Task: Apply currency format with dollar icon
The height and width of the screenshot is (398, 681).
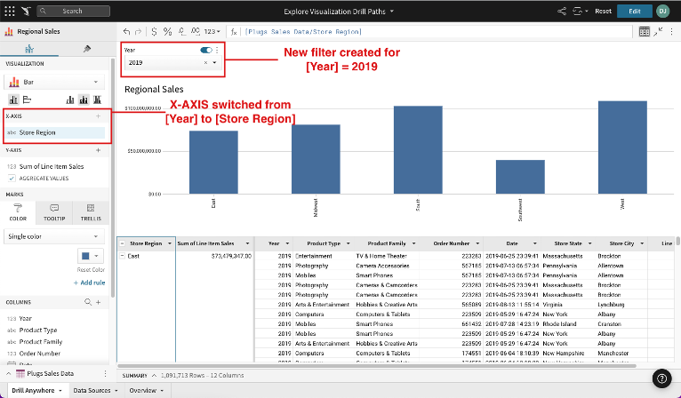Action: pos(155,31)
